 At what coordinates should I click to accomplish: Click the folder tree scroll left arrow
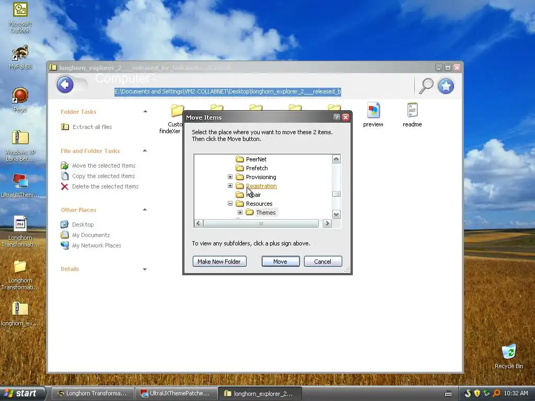tap(199, 223)
